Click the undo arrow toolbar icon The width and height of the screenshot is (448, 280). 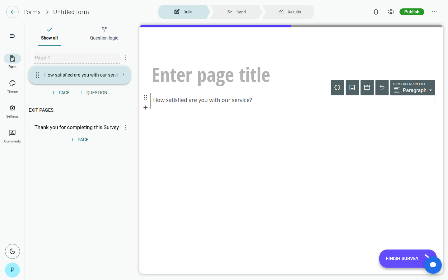point(382,87)
